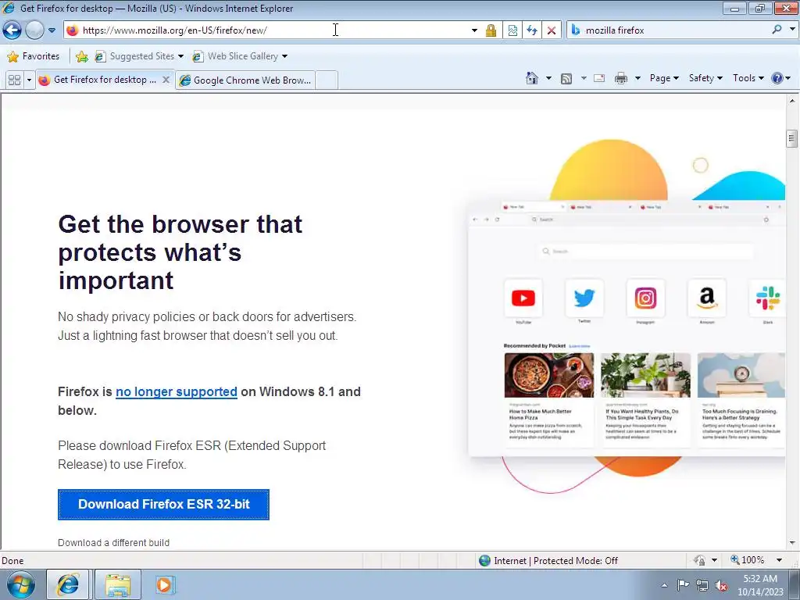Click the healthy plants article thumbnail
This screenshot has height=600, width=800.
pos(645,375)
